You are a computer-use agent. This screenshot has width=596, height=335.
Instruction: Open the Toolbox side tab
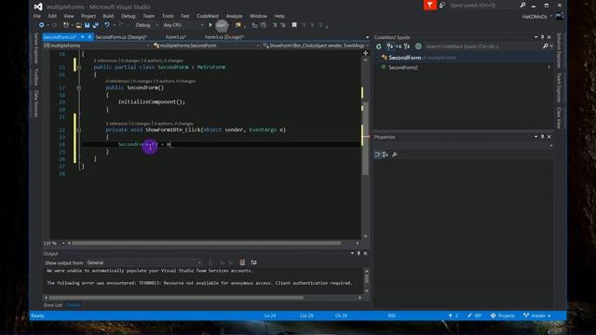click(x=36, y=77)
